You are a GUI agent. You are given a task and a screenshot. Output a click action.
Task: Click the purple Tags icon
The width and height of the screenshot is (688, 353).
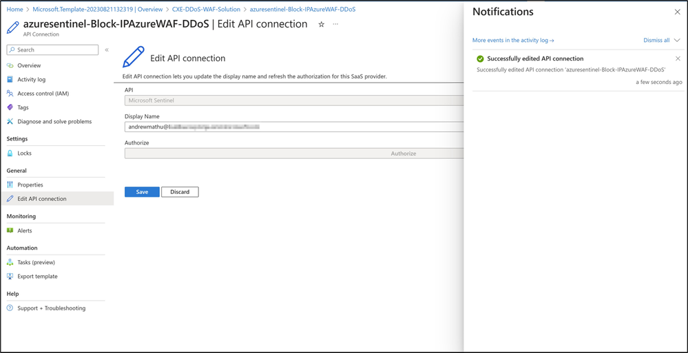(10, 107)
